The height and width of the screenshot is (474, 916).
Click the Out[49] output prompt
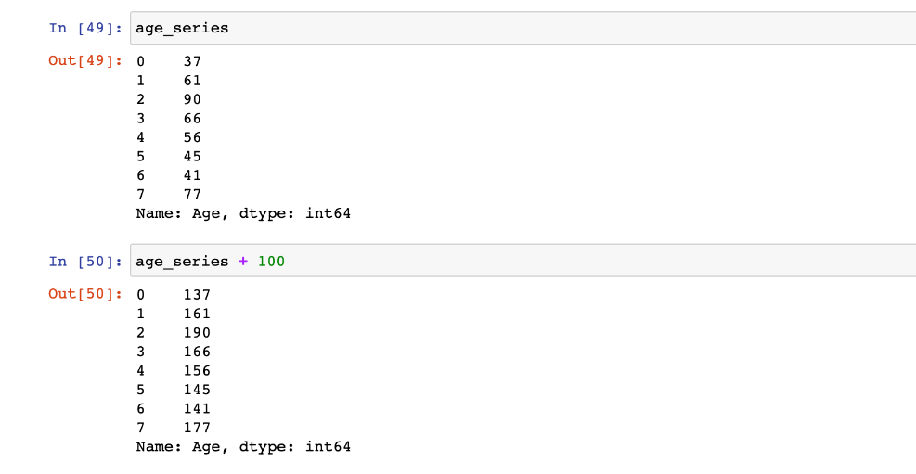click(x=86, y=60)
